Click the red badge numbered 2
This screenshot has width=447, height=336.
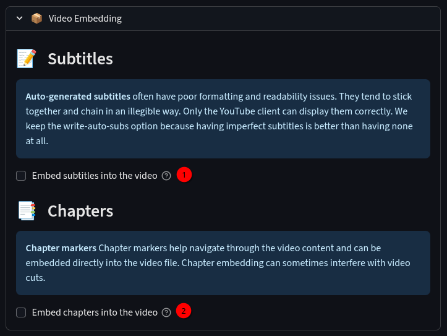[184, 311]
